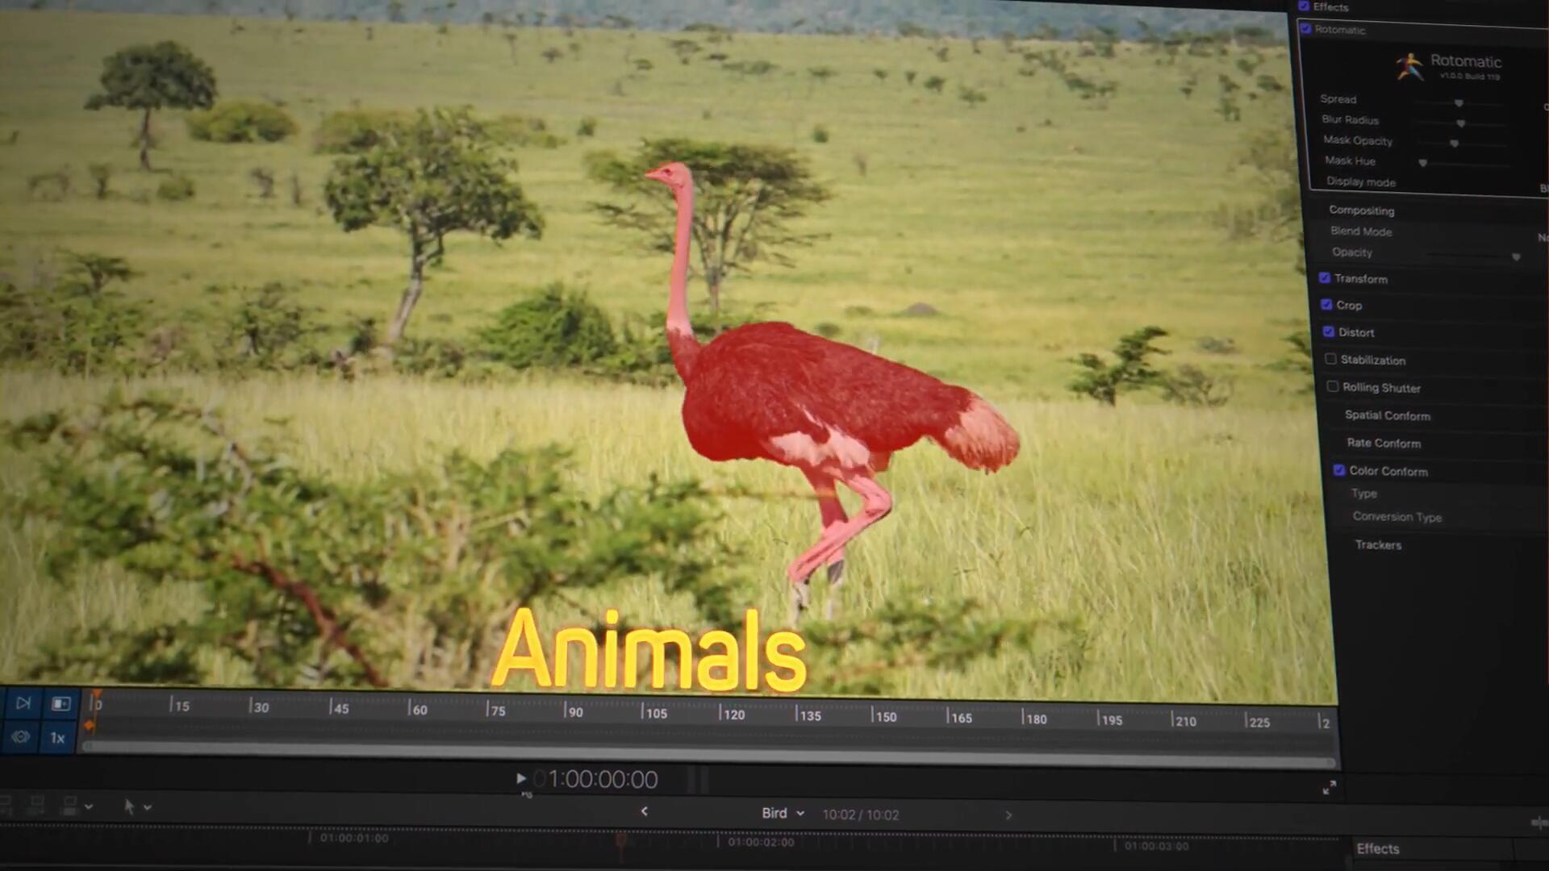This screenshot has height=871, width=1549.
Task: Toggle the mask overlay eye icon
Action: (x=21, y=737)
